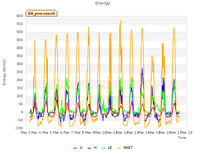Click the blue H peak near Mar 14
The image size is (206, 154).
click(x=142, y=68)
